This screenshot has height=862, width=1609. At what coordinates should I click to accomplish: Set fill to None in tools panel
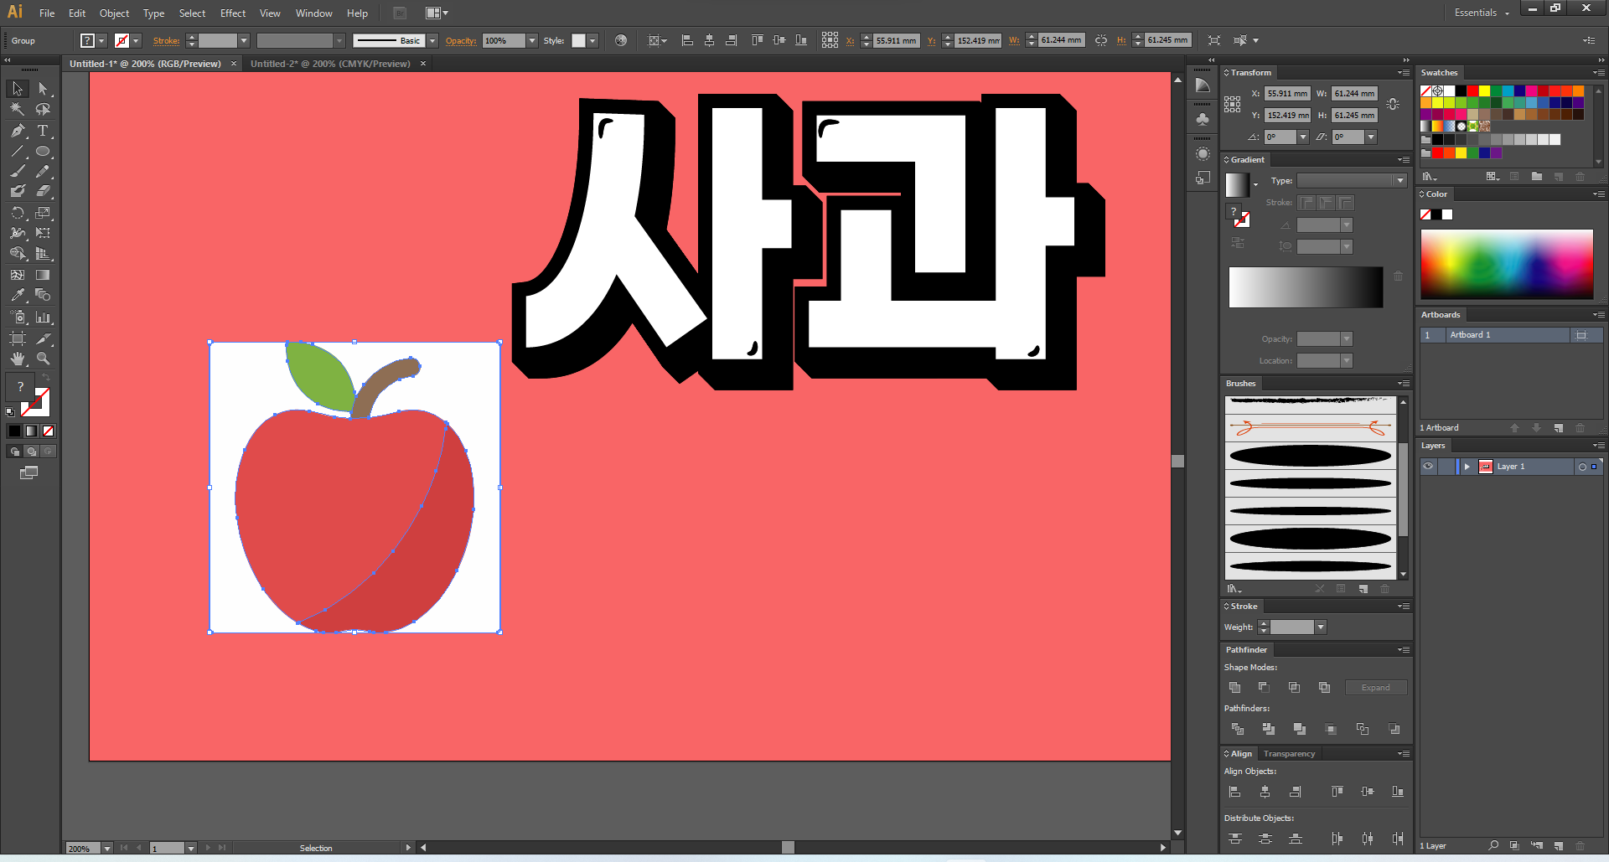click(x=49, y=431)
